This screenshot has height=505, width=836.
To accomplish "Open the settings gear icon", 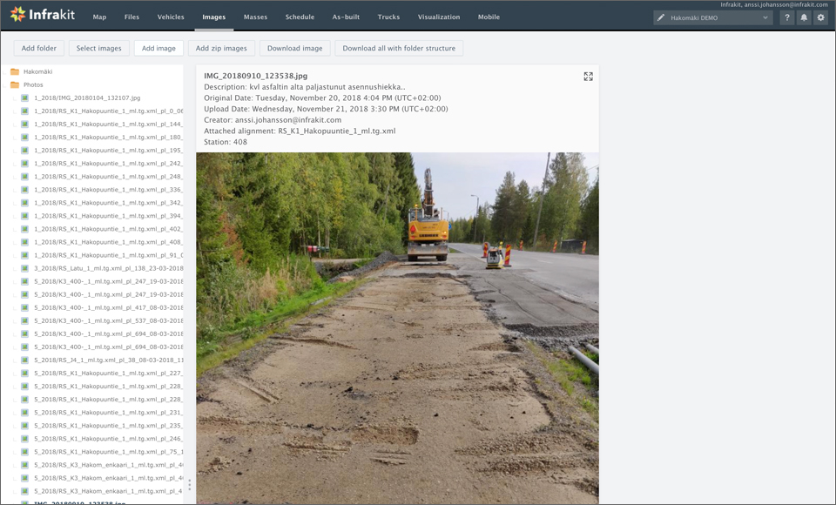I will 820,17.
